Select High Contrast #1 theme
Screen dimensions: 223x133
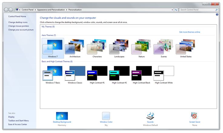(x=97, y=75)
